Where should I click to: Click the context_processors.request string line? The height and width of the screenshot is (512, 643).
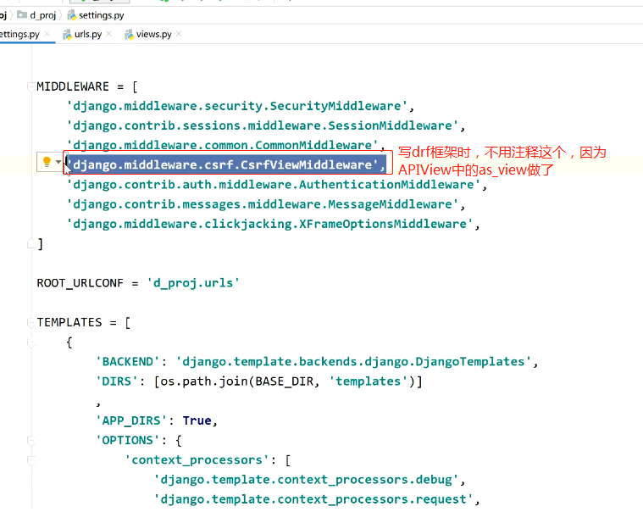point(317,499)
